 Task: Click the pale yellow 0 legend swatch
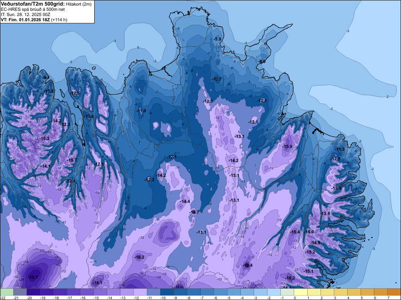coord(300,292)
